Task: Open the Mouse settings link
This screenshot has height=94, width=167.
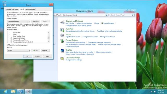Action: pos(97,23)
